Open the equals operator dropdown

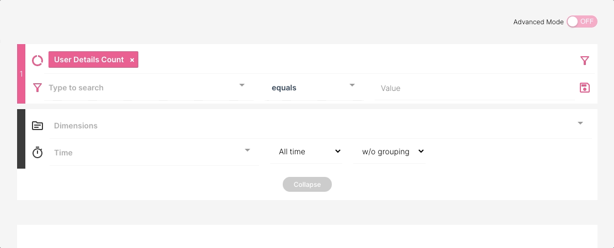click(x=313, y=88)
